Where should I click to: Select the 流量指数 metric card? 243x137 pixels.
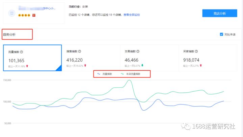32,58
